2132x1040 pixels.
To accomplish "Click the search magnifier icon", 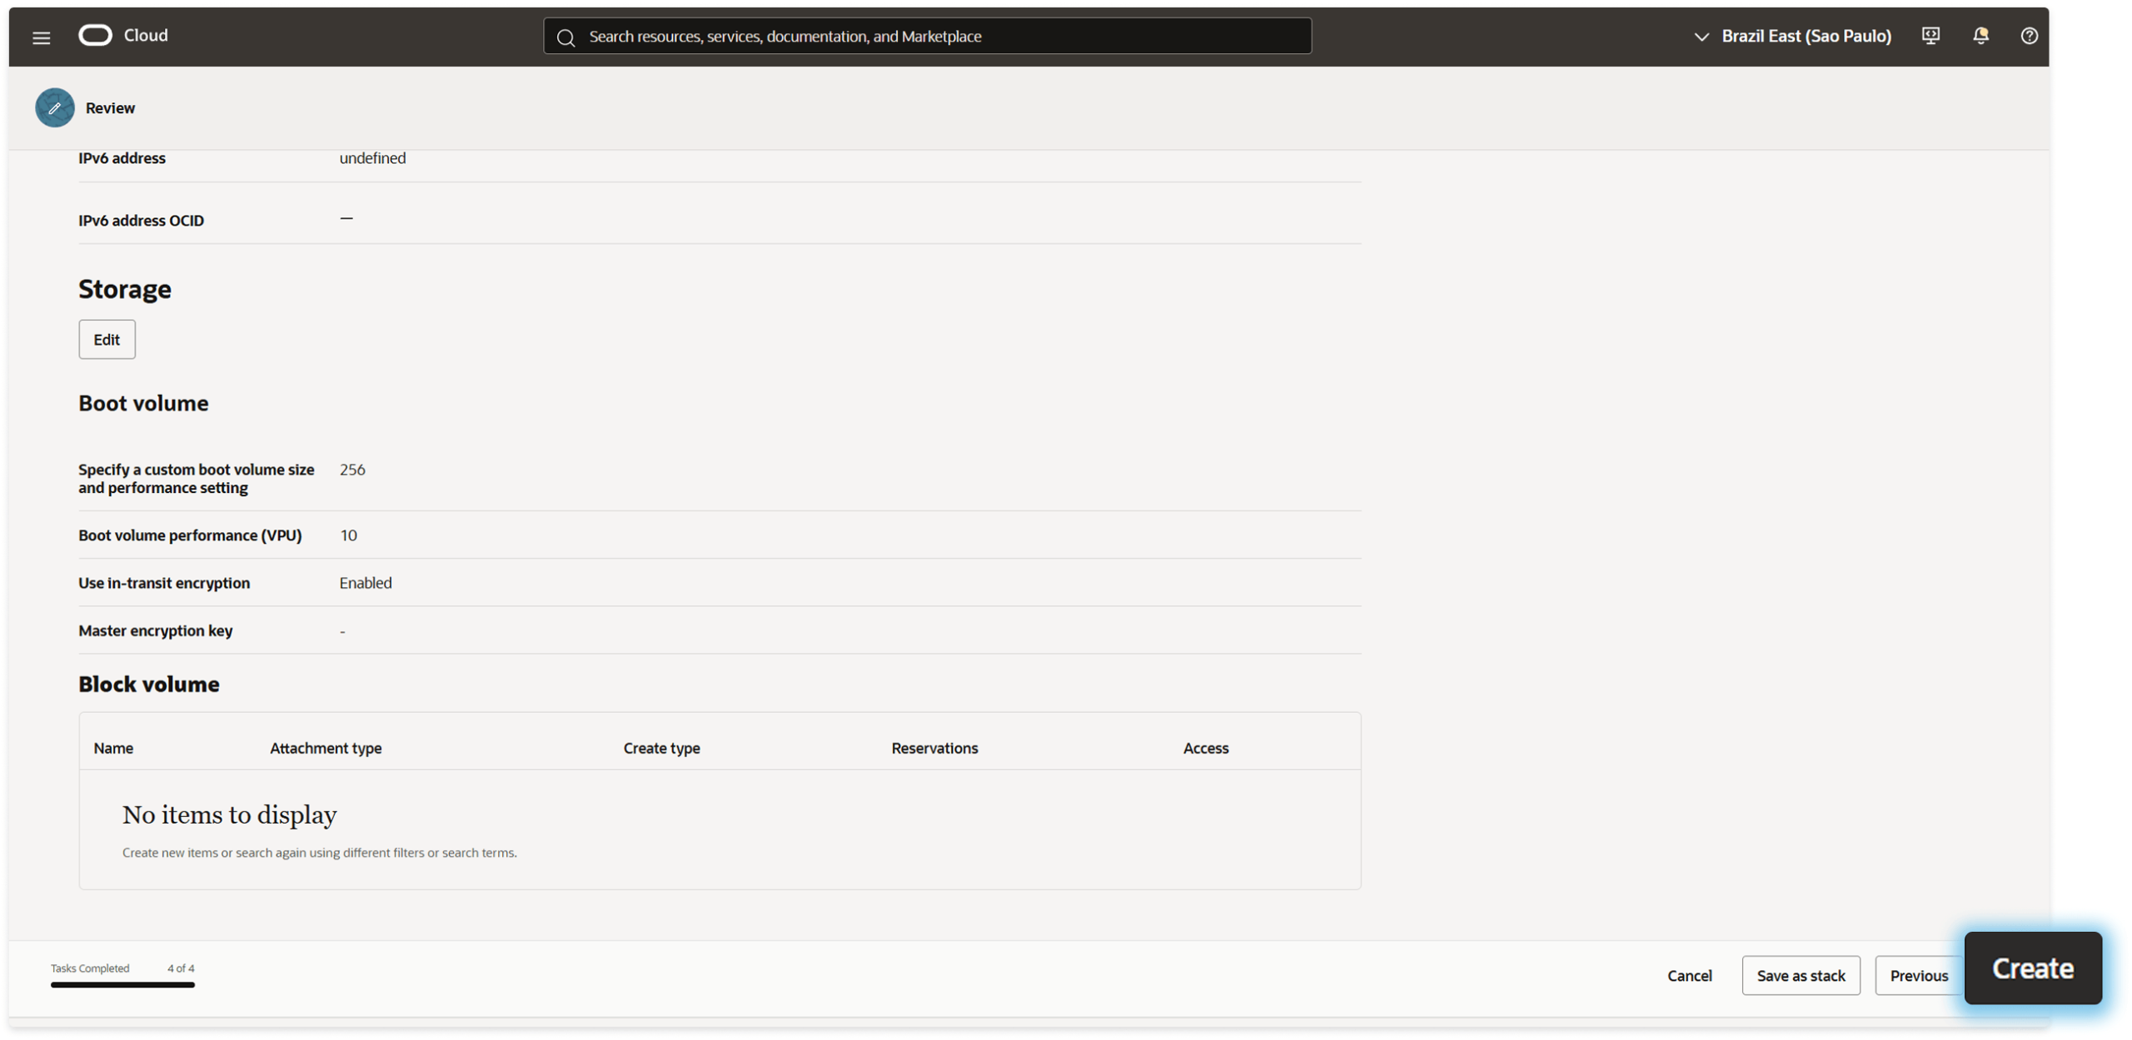I will [x=565, y=37].
